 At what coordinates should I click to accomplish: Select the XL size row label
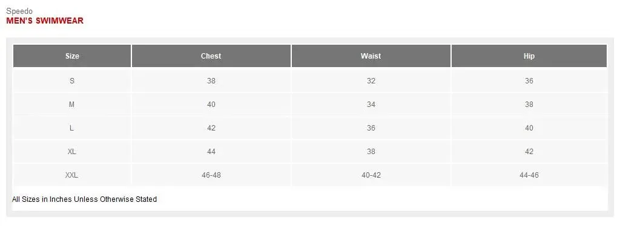point(72,152)
